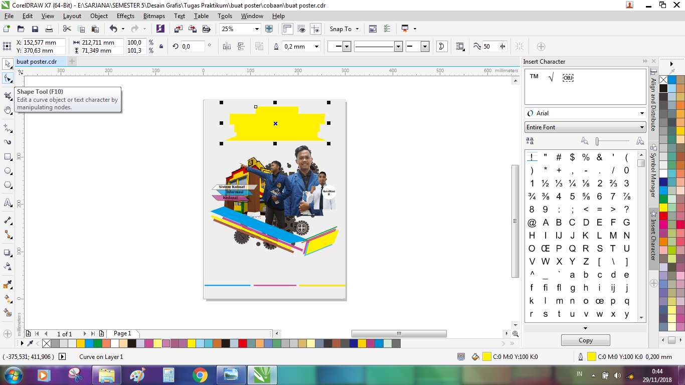
Task: Select the Interactive Fill tool
Action: pyautogui.click(x=8, y=299)
